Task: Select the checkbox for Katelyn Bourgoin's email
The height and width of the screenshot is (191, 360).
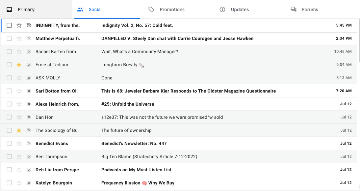Action: [x=9, y=183]
